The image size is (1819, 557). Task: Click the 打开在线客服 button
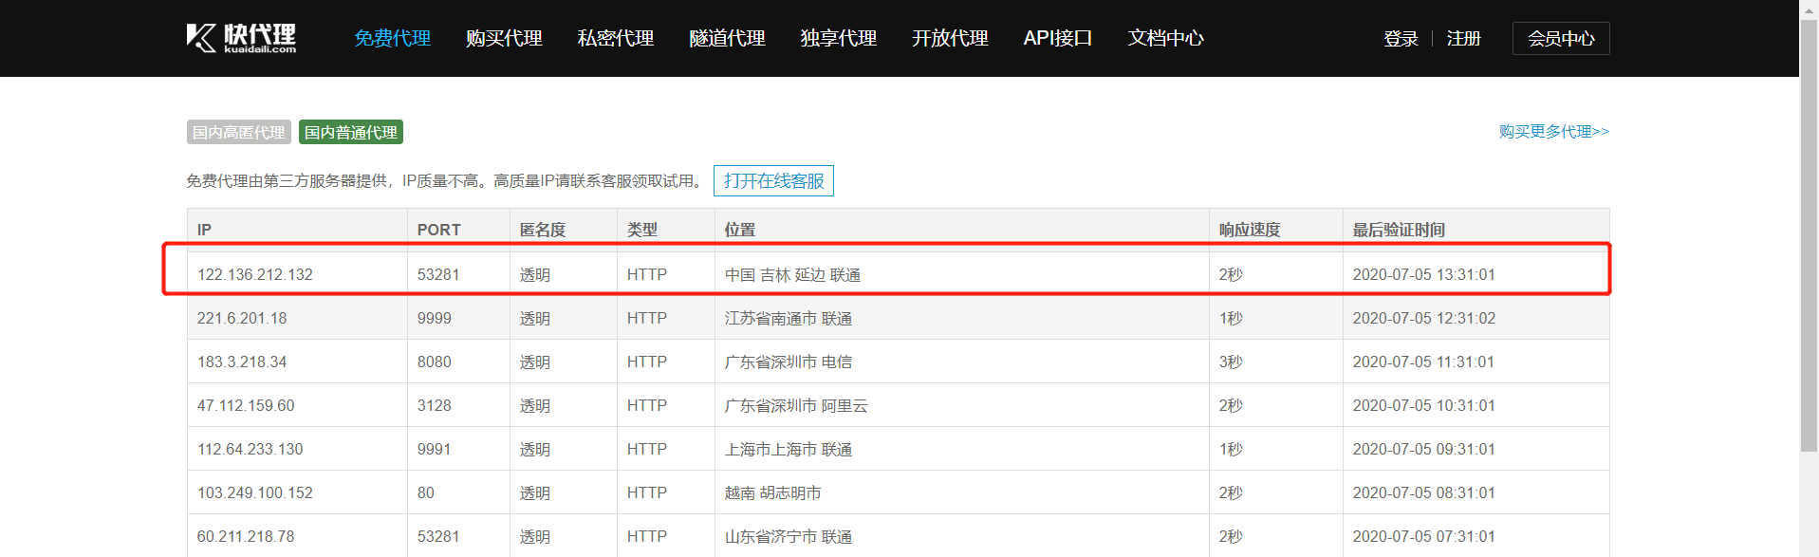tap(773, 180)
